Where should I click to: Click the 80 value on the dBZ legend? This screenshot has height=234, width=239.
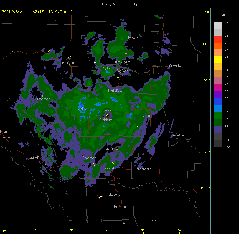pos(226,22)
